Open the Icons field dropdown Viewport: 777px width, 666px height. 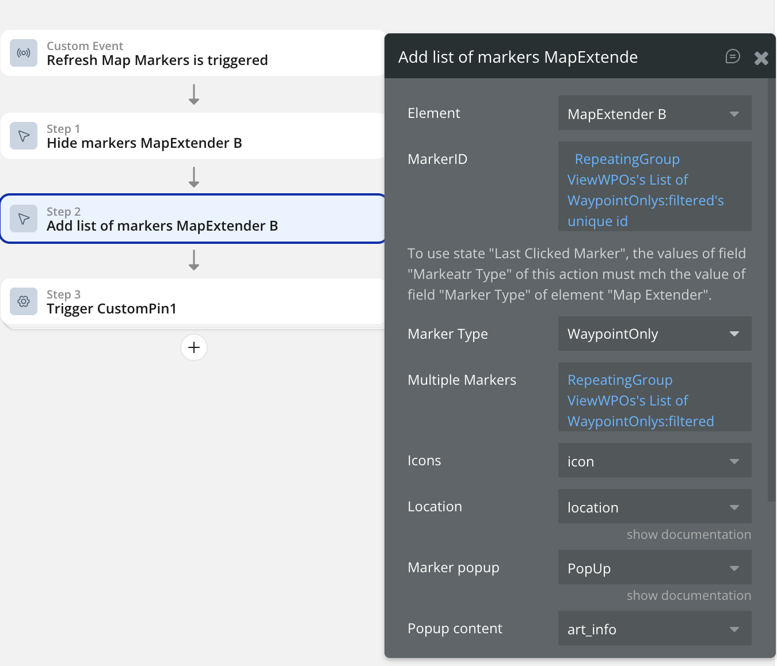[654, 461]
